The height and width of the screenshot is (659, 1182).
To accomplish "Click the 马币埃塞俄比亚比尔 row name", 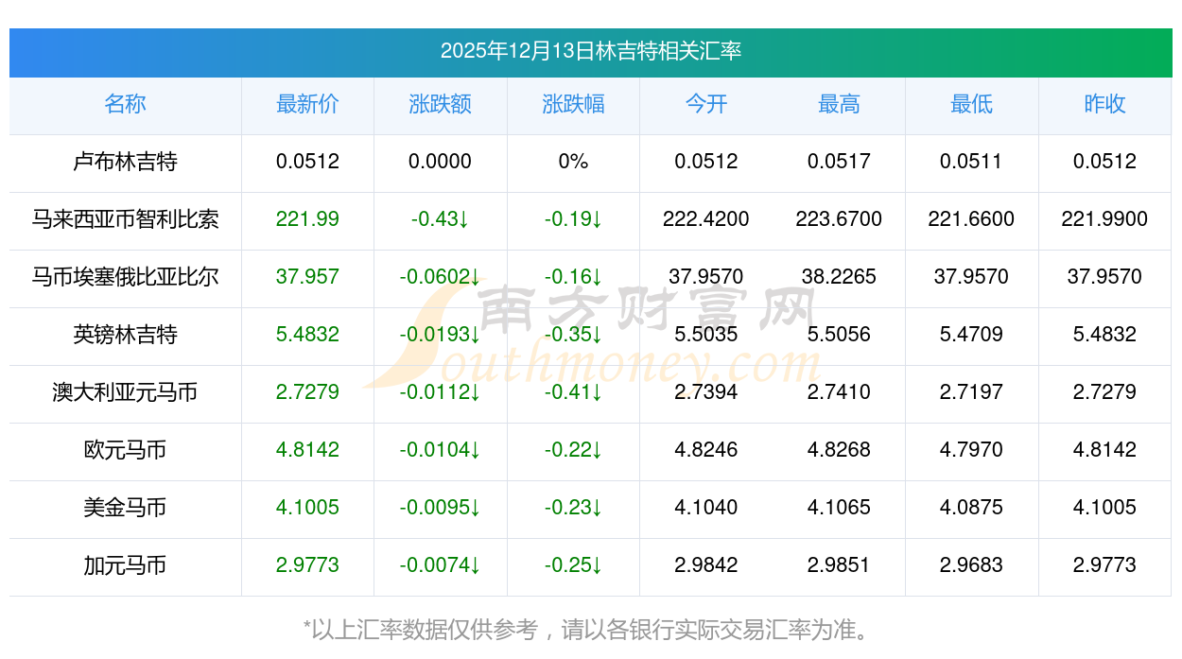I will tap(125, 277).
